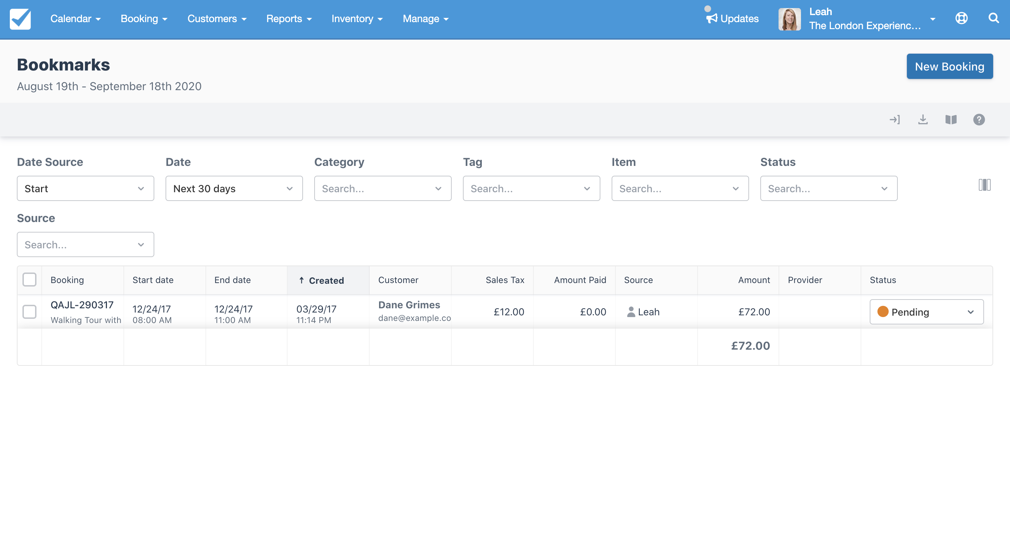Open customer Dane Grimes link

coord(409,305)
